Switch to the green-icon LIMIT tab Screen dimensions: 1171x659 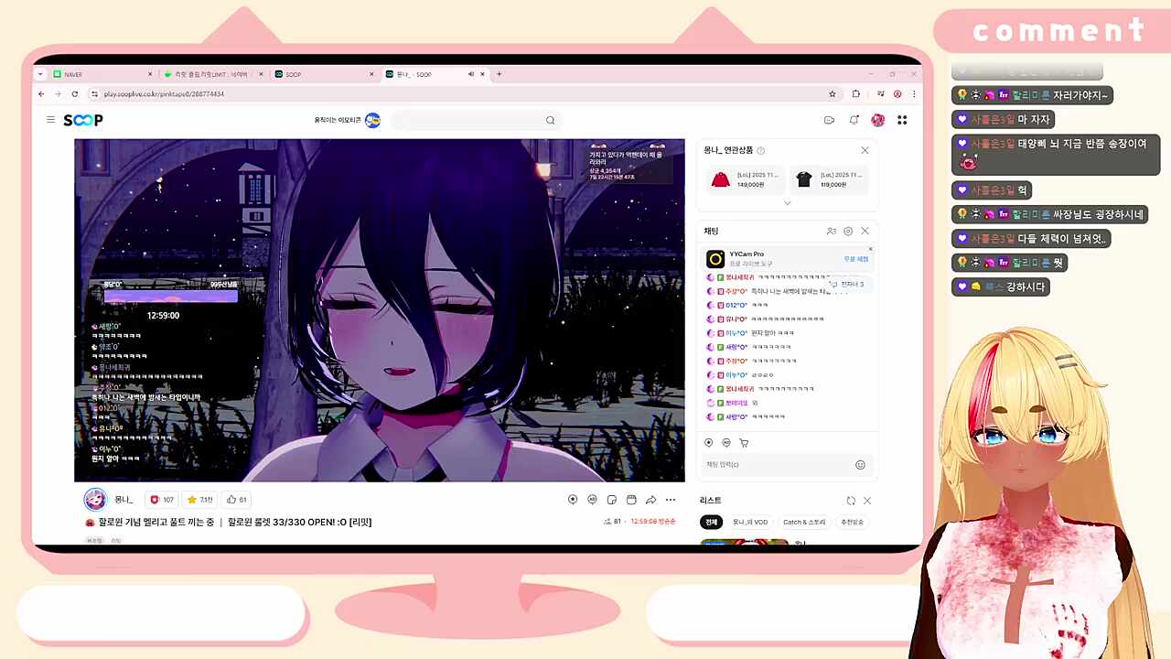point(213,74)
